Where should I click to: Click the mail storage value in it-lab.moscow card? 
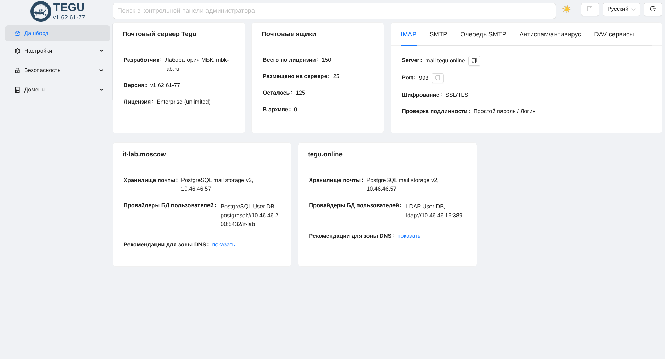pos(217,184)
